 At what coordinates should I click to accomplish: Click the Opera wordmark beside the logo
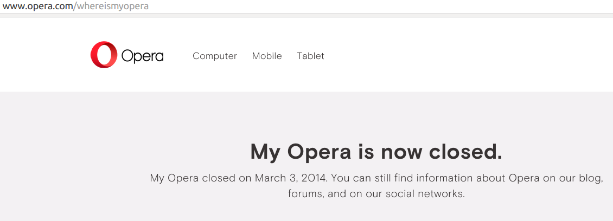(x=142, y=57)
